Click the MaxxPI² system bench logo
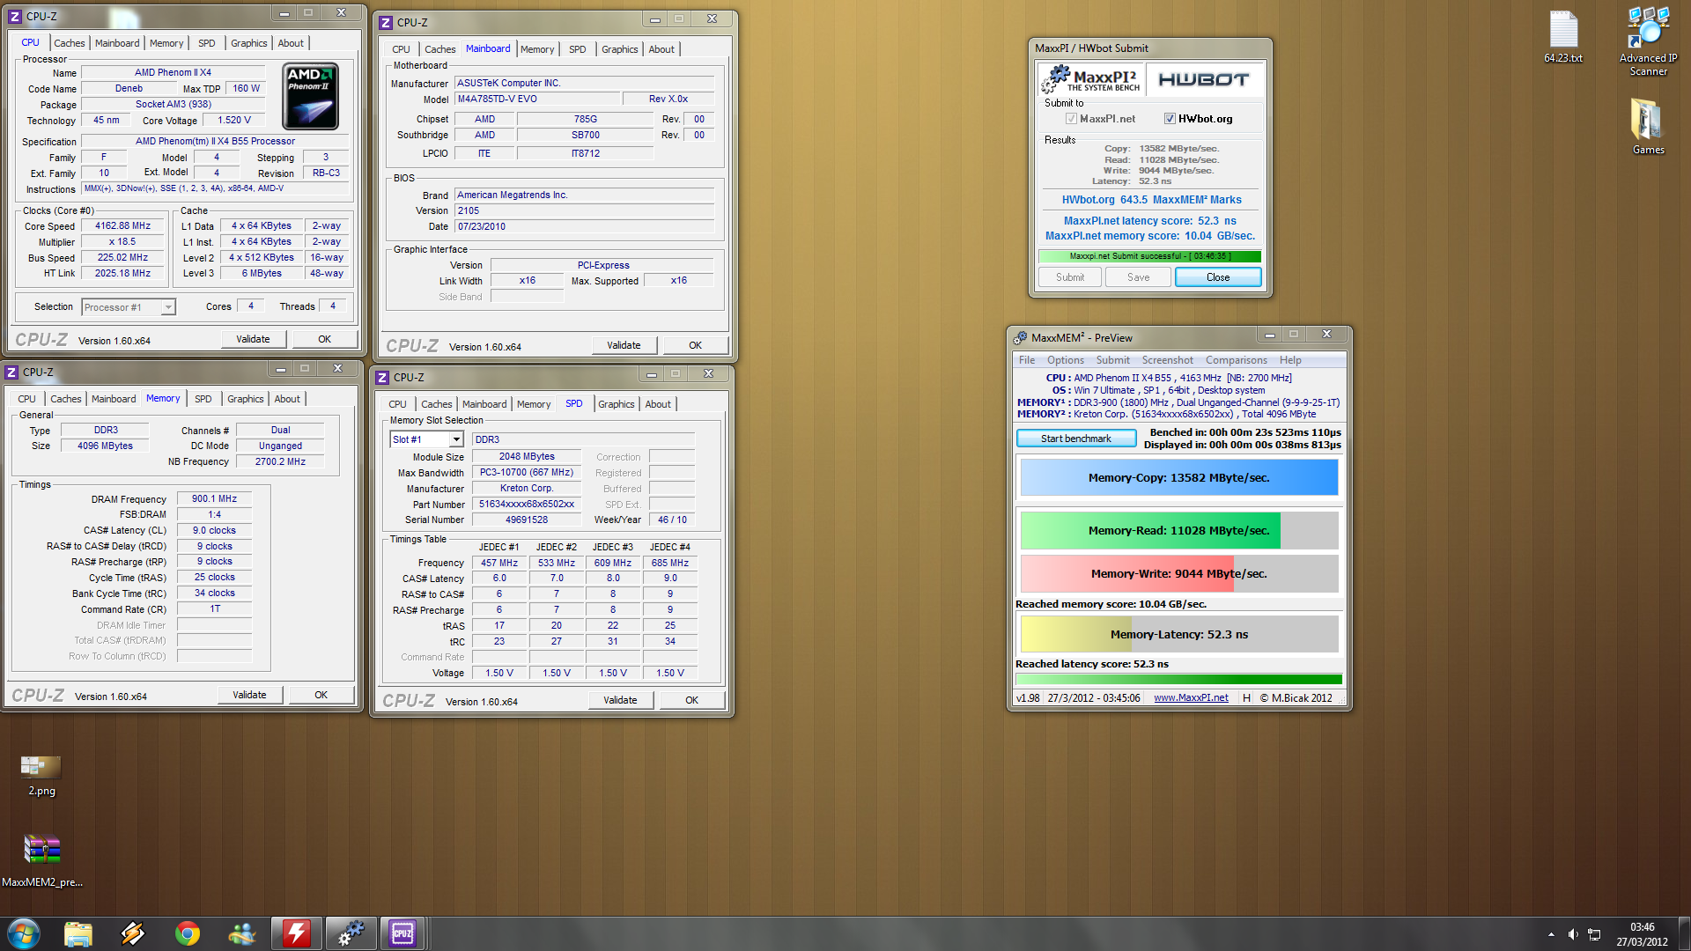This screenshot has width=1691, height=951. pyautogui.click(x=1090, y=79)
